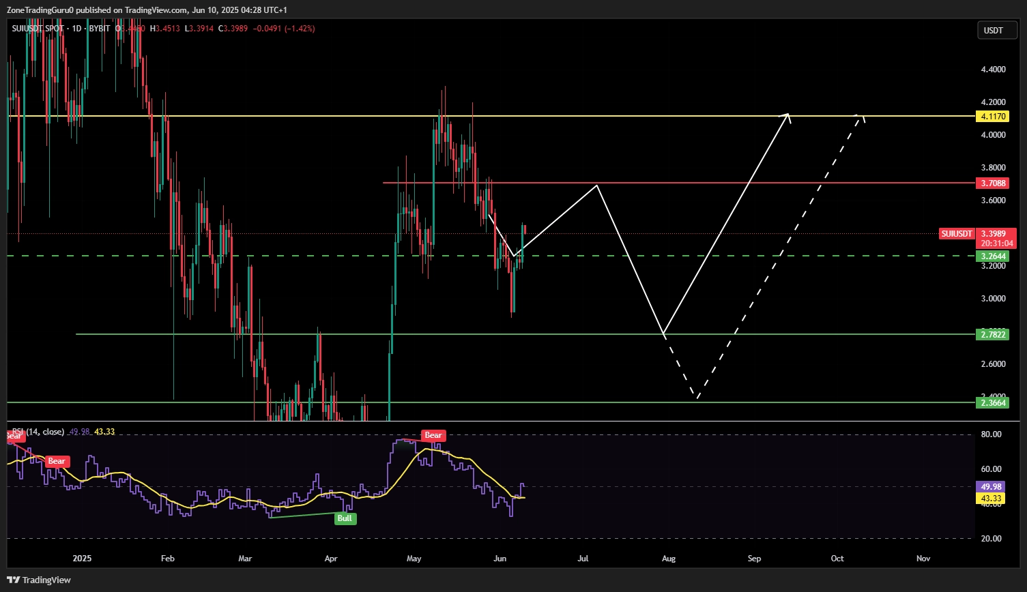This screenshot has width=1027, height=592.
Task: Click the TradingView logo at the bottom
Action: (x=39, y=580)
